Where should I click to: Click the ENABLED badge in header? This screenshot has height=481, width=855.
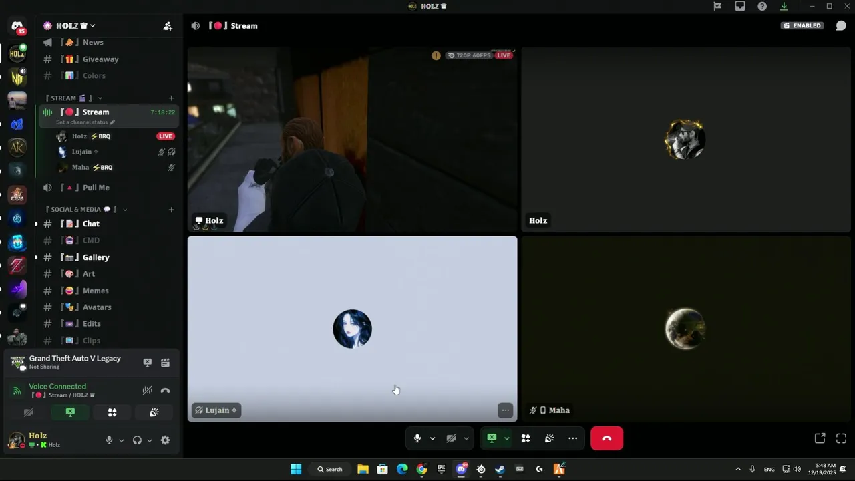[803, 26]
